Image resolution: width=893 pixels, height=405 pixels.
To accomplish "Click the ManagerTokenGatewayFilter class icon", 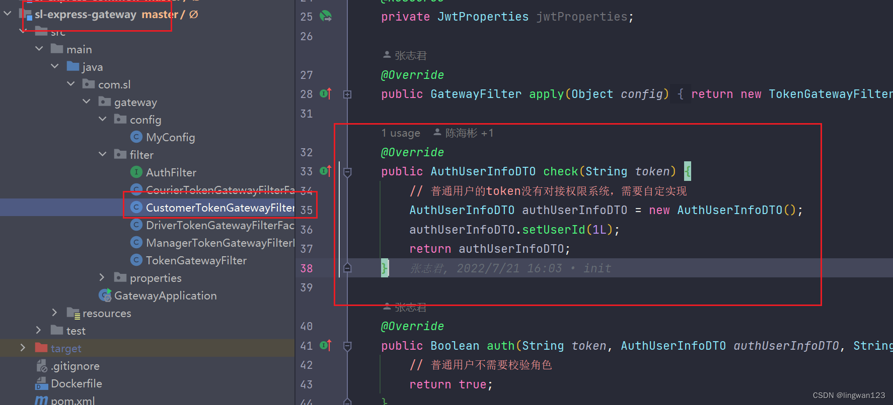I will pos(136,242).
